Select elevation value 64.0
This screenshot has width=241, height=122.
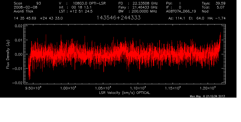(200, 18)
